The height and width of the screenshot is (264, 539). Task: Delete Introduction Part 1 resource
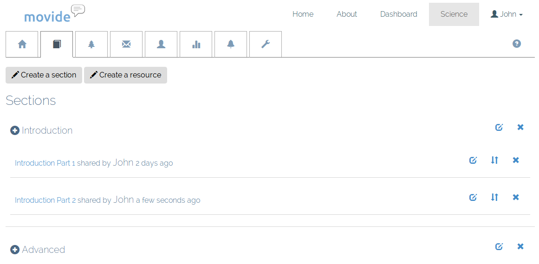coord(516,160)
